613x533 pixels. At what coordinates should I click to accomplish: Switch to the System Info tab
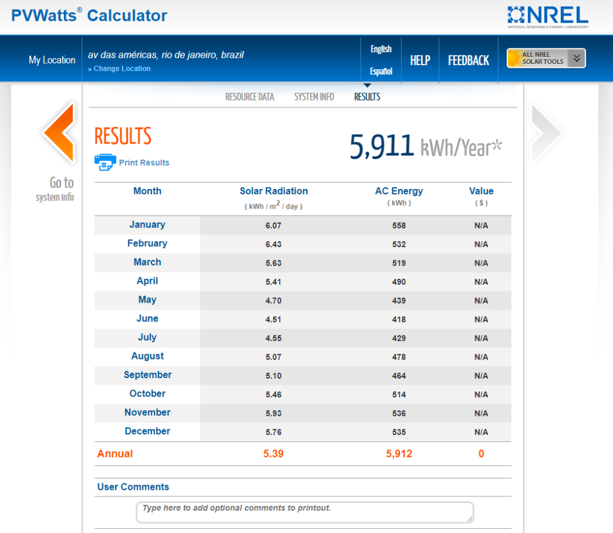coord(314,97)
